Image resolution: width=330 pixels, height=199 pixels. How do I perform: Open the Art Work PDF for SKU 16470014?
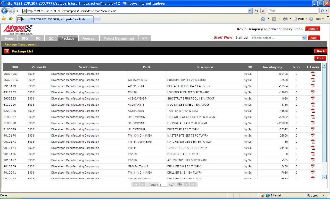pos(313,80)
